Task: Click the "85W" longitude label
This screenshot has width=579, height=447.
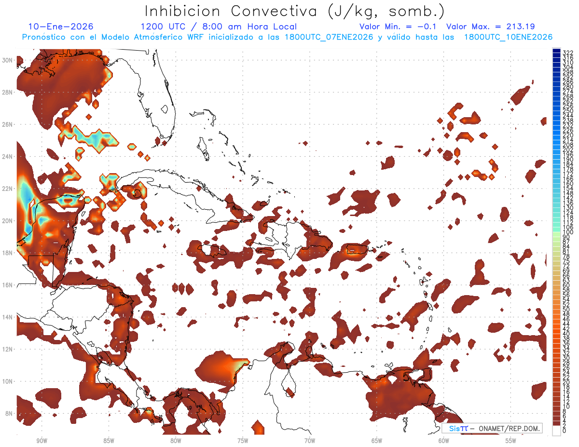Action: click(109, 441)
